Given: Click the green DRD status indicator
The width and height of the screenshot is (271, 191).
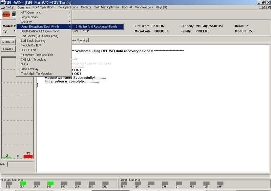Looking at the screenshot, I should coord(23,183).
